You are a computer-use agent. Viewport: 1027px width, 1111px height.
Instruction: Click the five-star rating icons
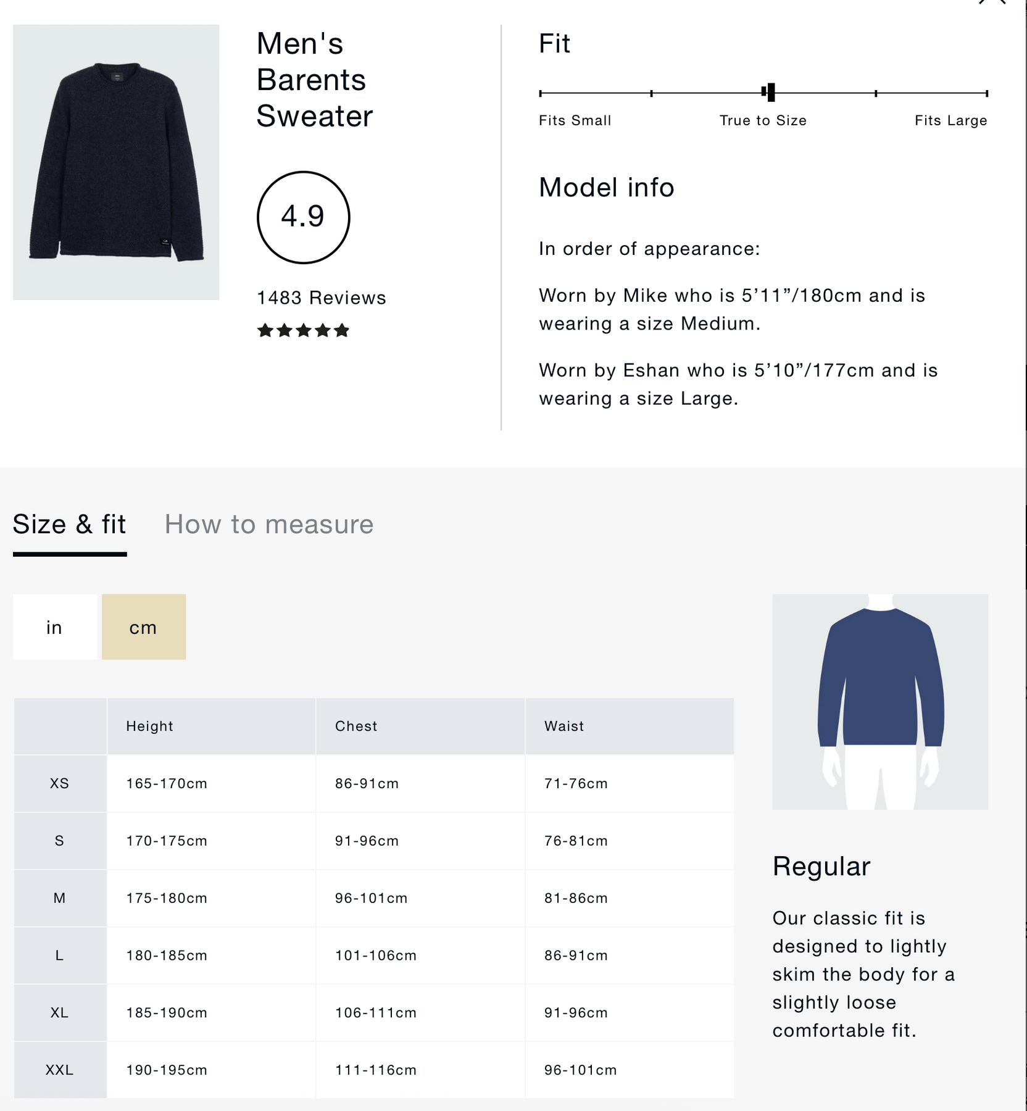[303, 331]
